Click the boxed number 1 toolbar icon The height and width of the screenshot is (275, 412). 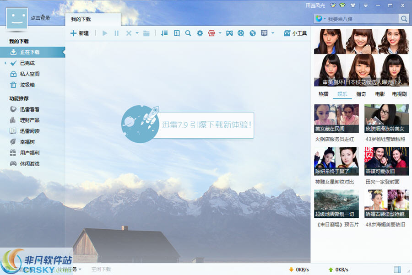click(177, 33)
